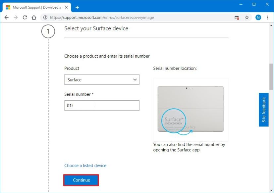Open the Chrome three-dot menu
274x193 pixels.
coord(267,18)
